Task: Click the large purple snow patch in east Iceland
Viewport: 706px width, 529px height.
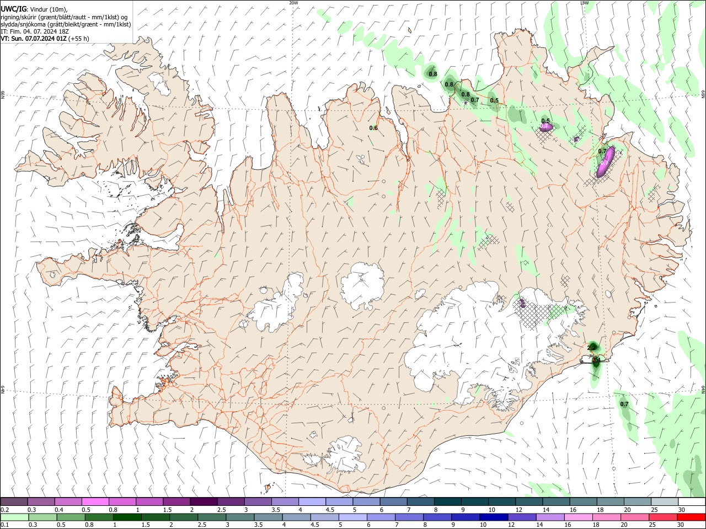Action: 605,162
